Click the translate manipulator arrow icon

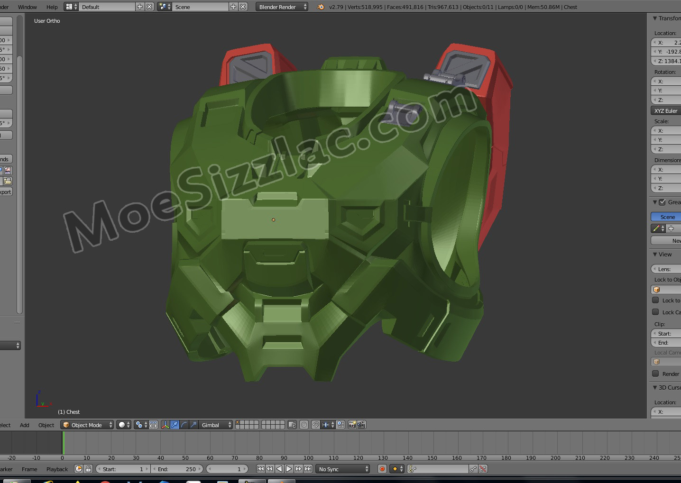[x=175, y=425]
